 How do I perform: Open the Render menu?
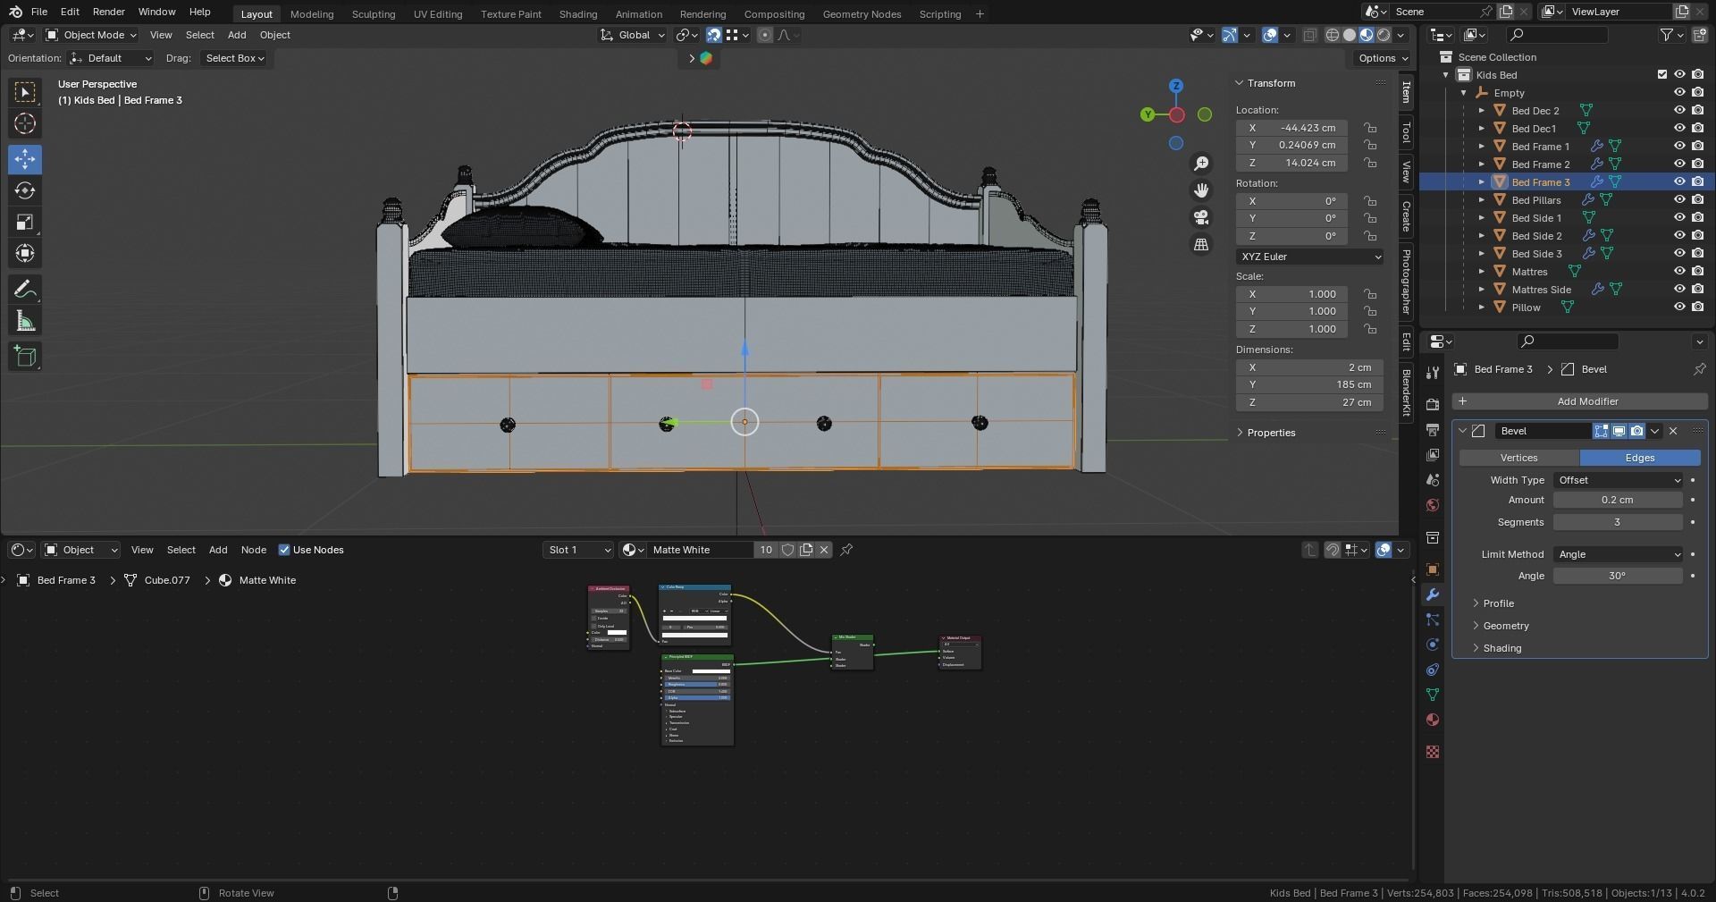pos(108,12)
